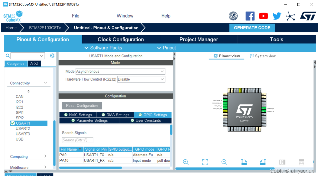Select I2C1 in the Connectivity list

(19, 102)
